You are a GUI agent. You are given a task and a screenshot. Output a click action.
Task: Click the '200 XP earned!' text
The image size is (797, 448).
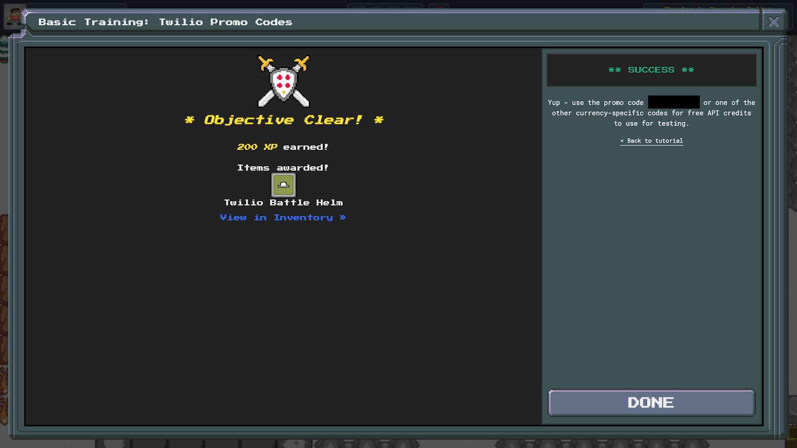click(x=282, y=147)
